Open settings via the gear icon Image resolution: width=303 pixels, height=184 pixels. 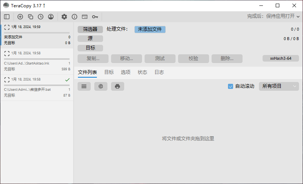click(64, 17)
